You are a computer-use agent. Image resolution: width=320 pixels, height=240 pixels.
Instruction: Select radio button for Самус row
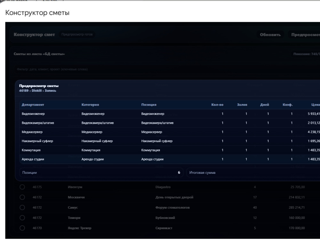pos(22,207)
